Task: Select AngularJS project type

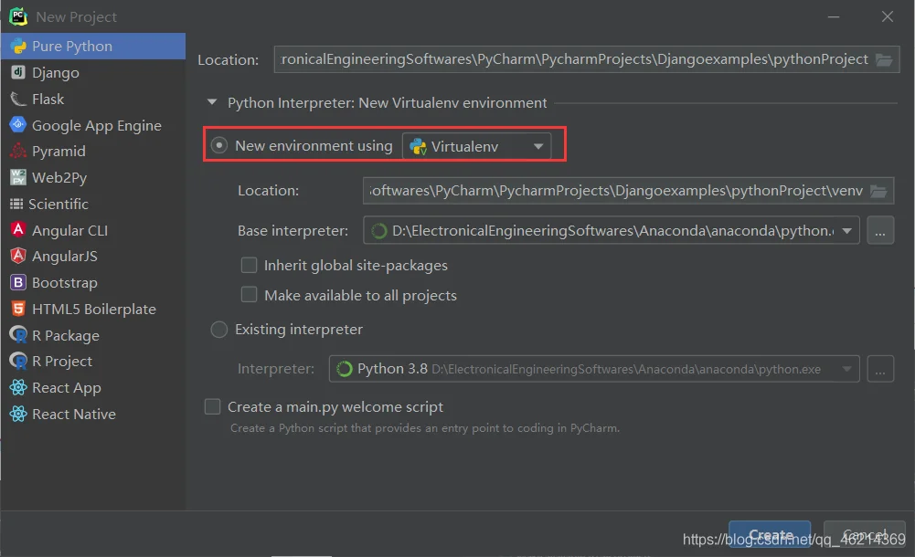Action: [x=93, y=256]
